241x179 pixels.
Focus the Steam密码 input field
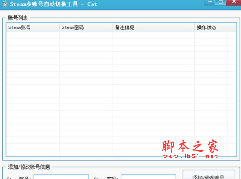148,177
